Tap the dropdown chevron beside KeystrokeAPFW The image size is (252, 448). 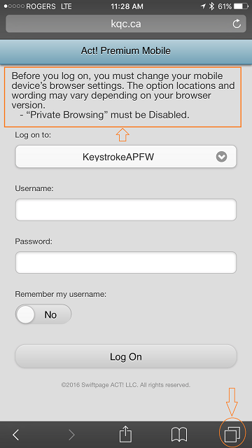[x=221, y=157]
